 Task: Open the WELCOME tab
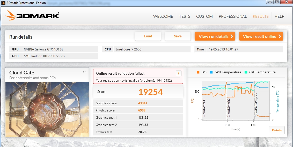pyautogui.click(x=163, y=16)
